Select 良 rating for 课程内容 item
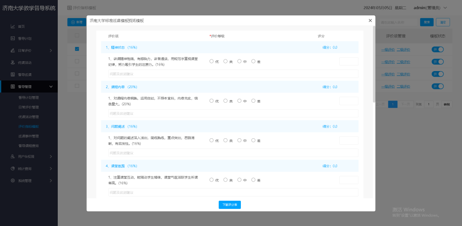The image size is (462, 226). 225,101
